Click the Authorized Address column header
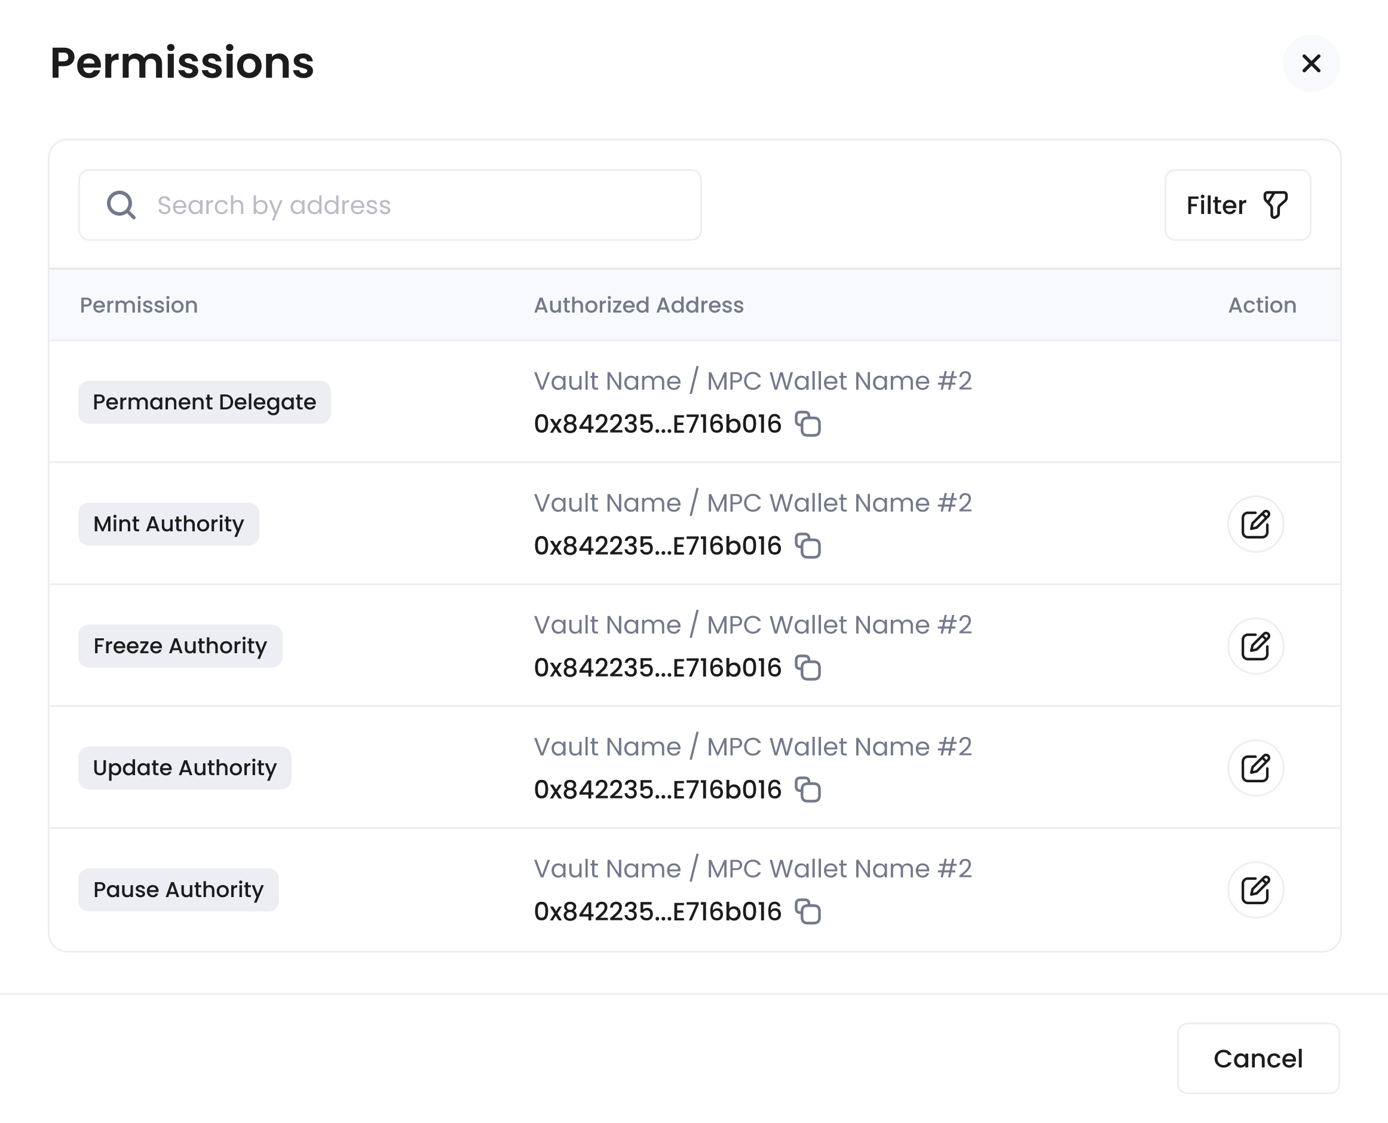This screenshot has height=1123, width=1388. [x=638, y=305]
